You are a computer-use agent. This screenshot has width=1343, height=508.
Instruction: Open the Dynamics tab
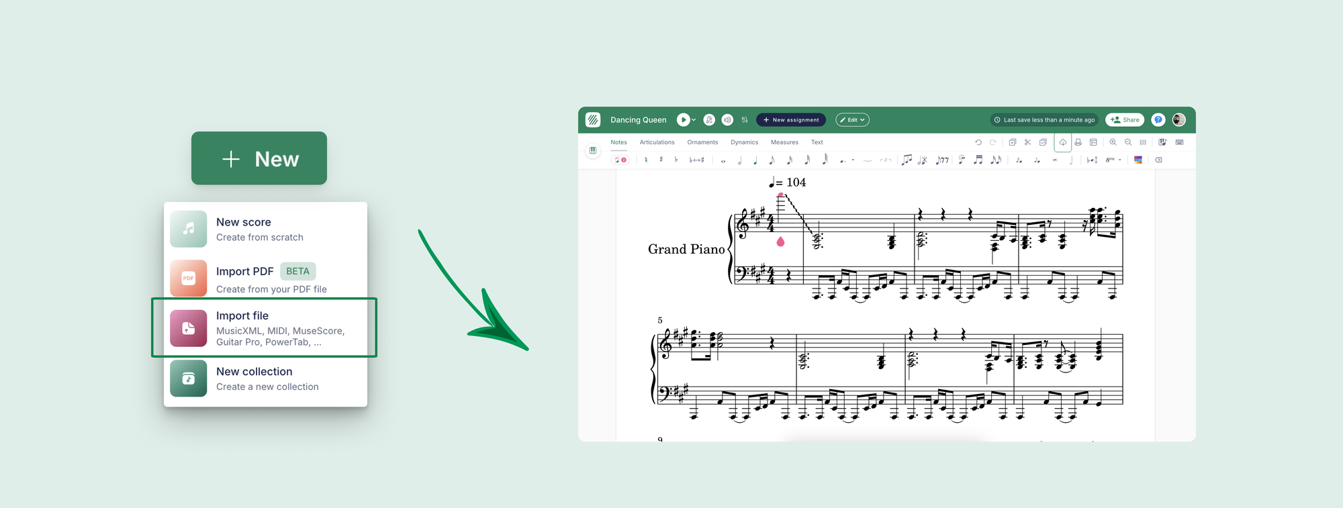pyautogui.click(x=744, y=142)
